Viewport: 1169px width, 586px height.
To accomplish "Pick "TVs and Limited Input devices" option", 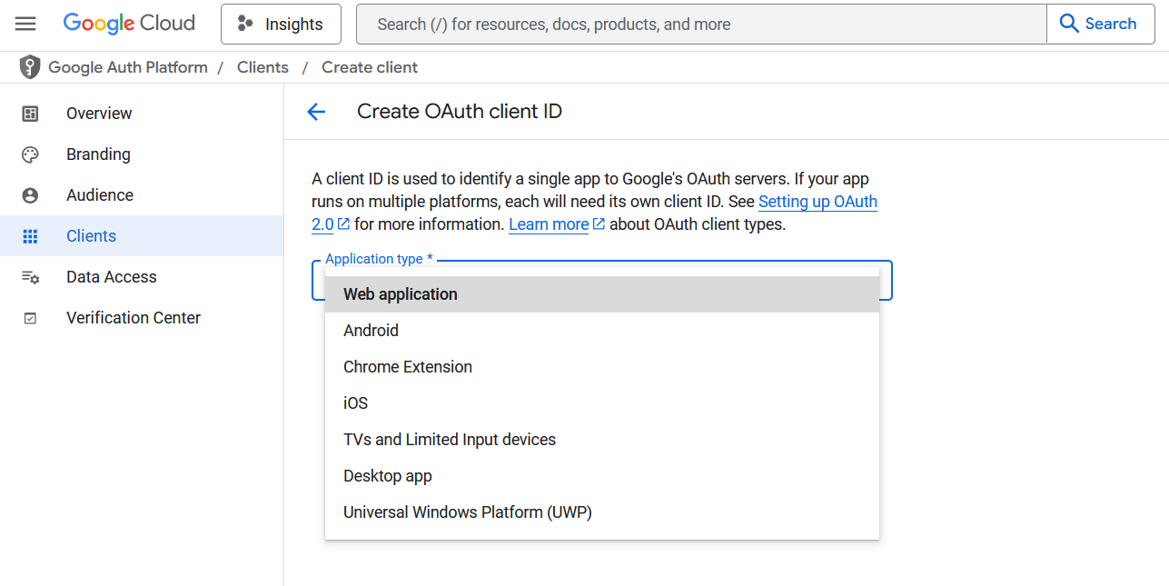I will coord(450,439).
